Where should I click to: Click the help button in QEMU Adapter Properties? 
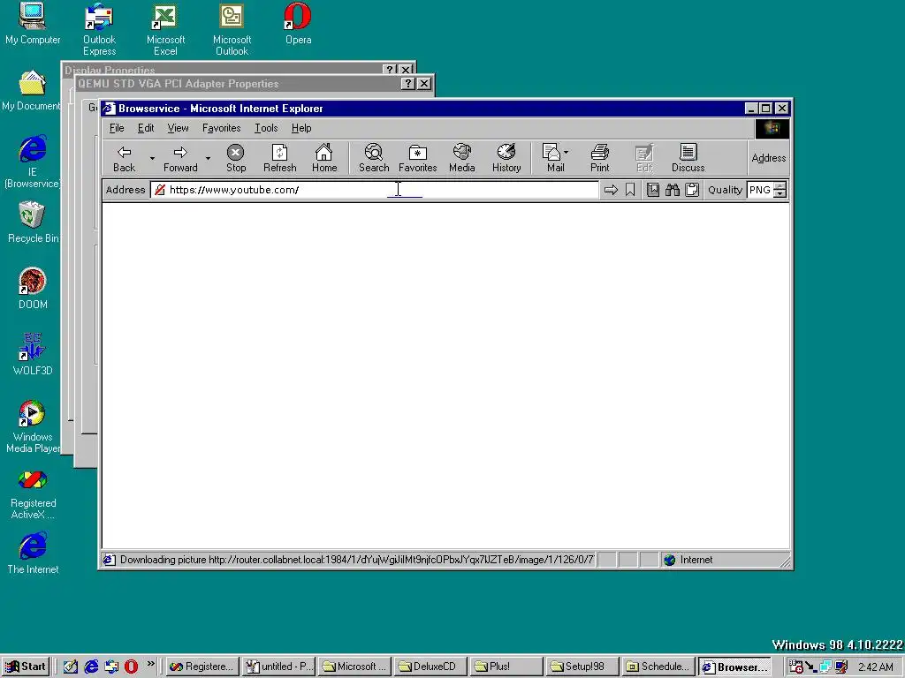tap(408, 84)
